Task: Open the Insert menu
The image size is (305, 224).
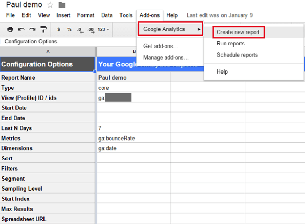Action: (x=63, y=15)
